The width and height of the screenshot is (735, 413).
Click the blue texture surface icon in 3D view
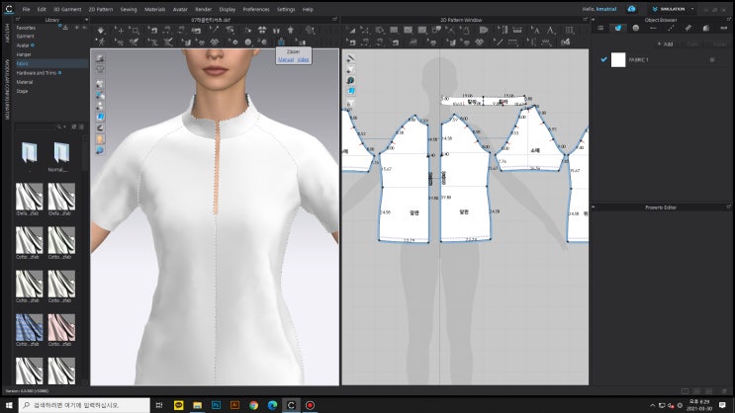[x=101, y=117]
